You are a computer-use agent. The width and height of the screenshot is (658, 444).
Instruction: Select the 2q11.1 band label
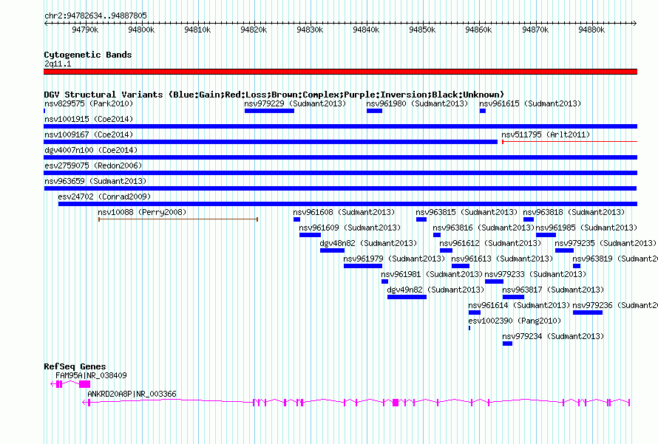coord(58,64)
